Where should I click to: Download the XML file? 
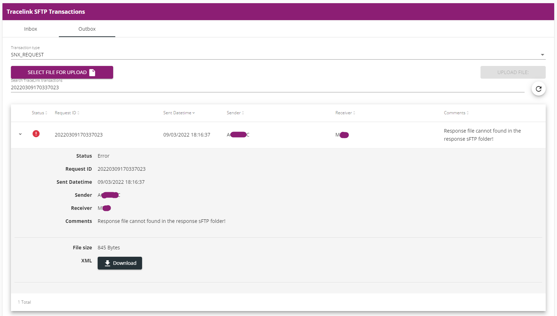(120, 263)
